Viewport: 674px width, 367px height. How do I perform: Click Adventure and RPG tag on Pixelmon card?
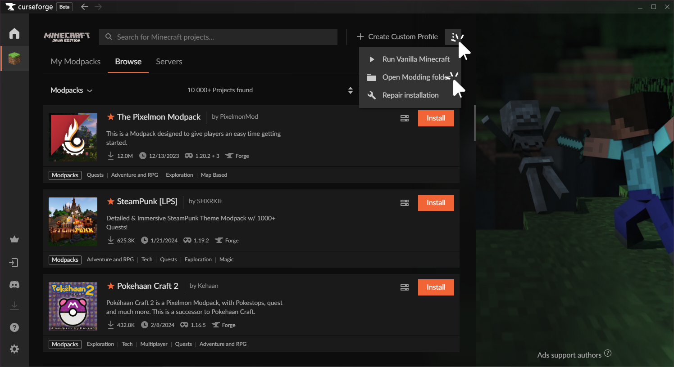(x=135, y=175)
